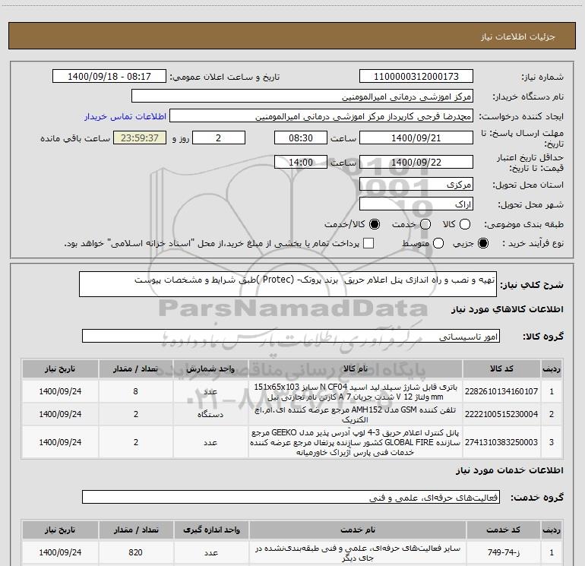Select the کالا/خدمت radio button
This screenshot has width=585, height=566.
pyautogui.click(x=375, y=224)
